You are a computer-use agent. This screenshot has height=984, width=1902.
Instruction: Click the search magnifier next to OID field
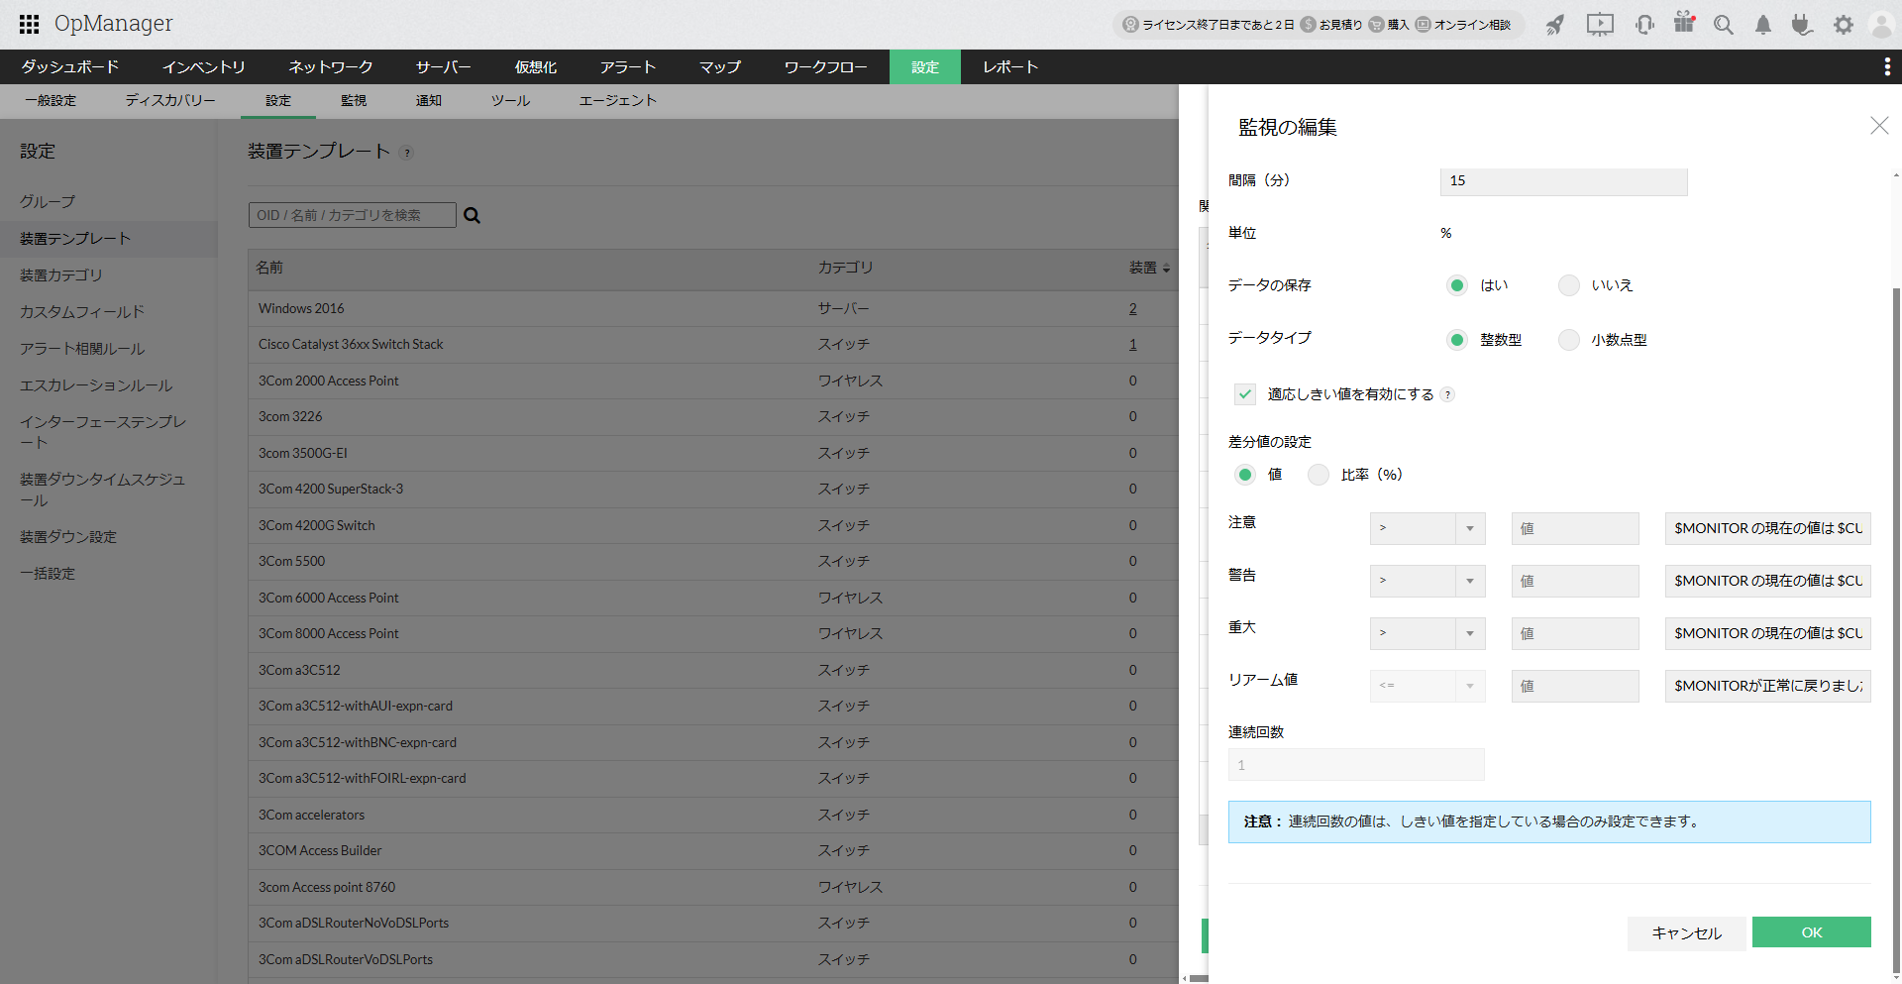coord(473,215)
